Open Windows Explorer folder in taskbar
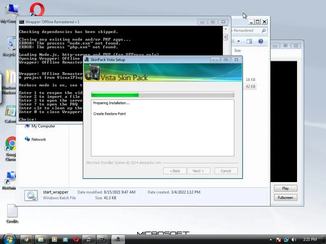The height and width of the screenshot is (244, 326). pyautogui.click(x=41, y=240)
